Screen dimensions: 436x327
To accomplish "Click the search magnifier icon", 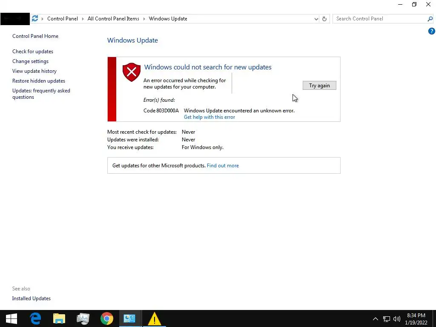I will [x=430, y=19].
